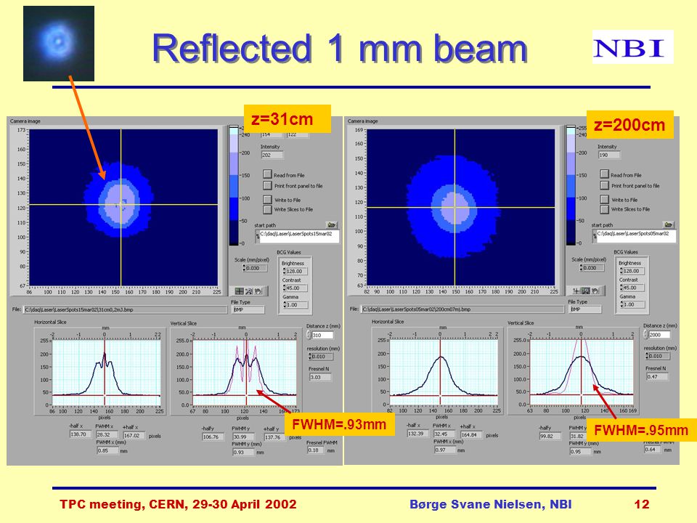697x523 pixels.
Task: Click FWHM y (mm) value 0.93 field
Action: click(x=244, y=452)
